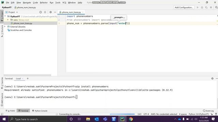The height and width of the screenshot is (122, 218).
Task: Select Scratches and Consoles
Action: click(x=21, y=30)
